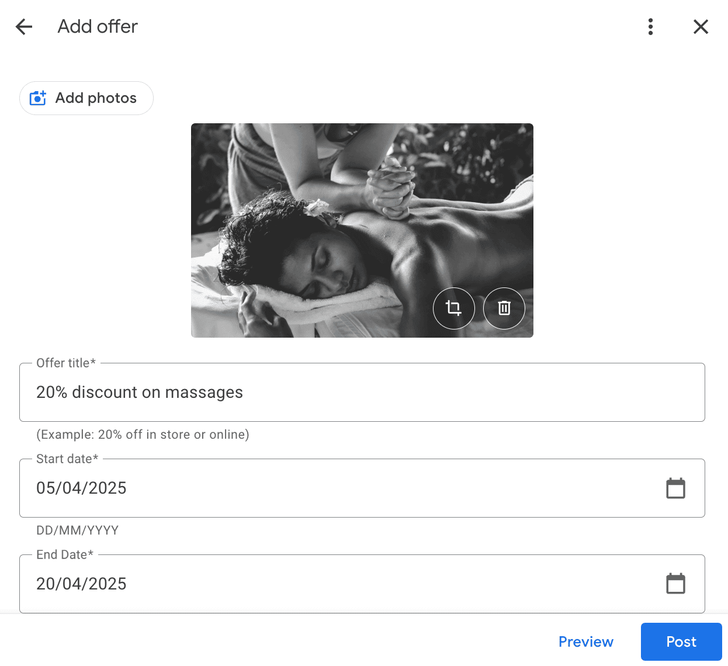The height and width of the screenshot is (666, 728).
Task: Crop the uploaded massage photo
Action: (454, 308)
